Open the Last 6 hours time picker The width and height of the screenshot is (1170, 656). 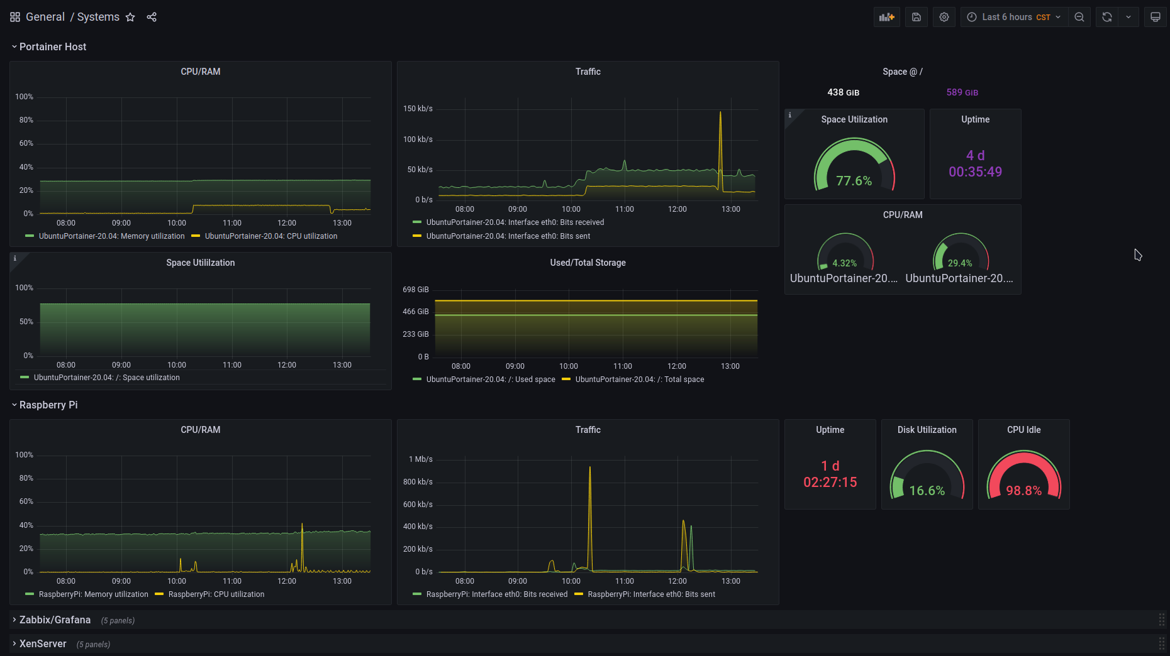(x=1013, y=17)
